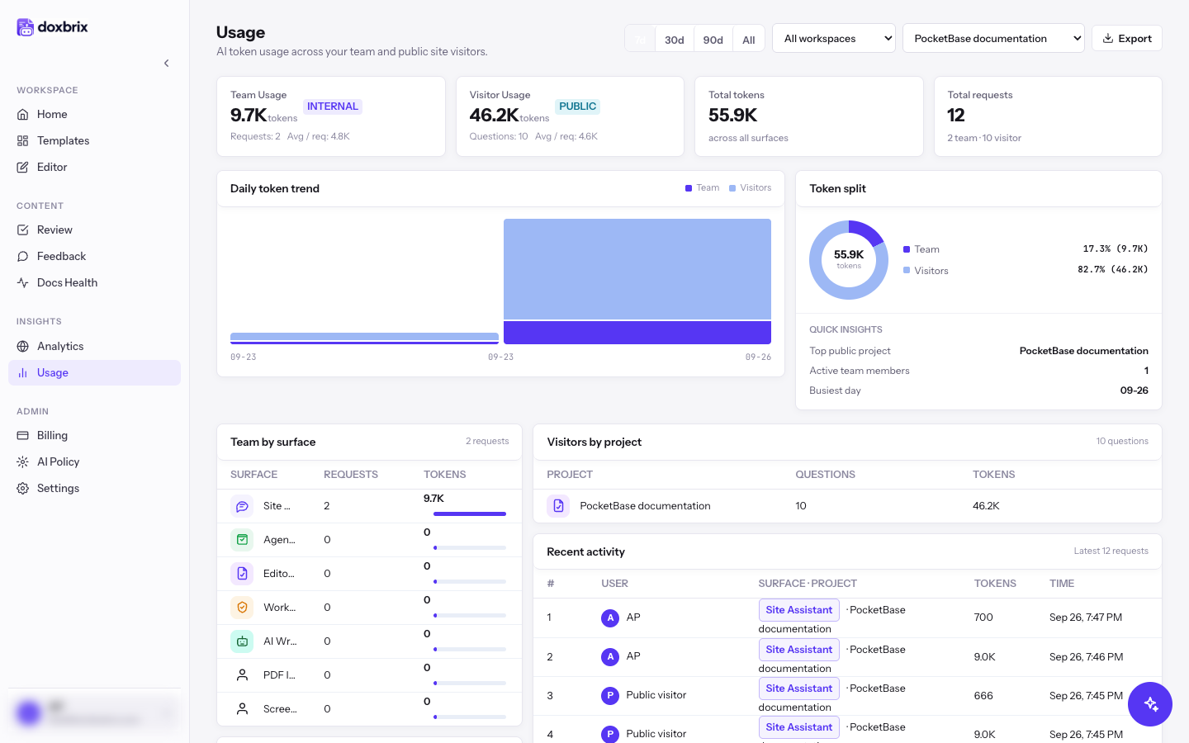Click the Site Assistant tag in first activity row
This screenshot has width=1189, height=743.
tap(798, 610)
